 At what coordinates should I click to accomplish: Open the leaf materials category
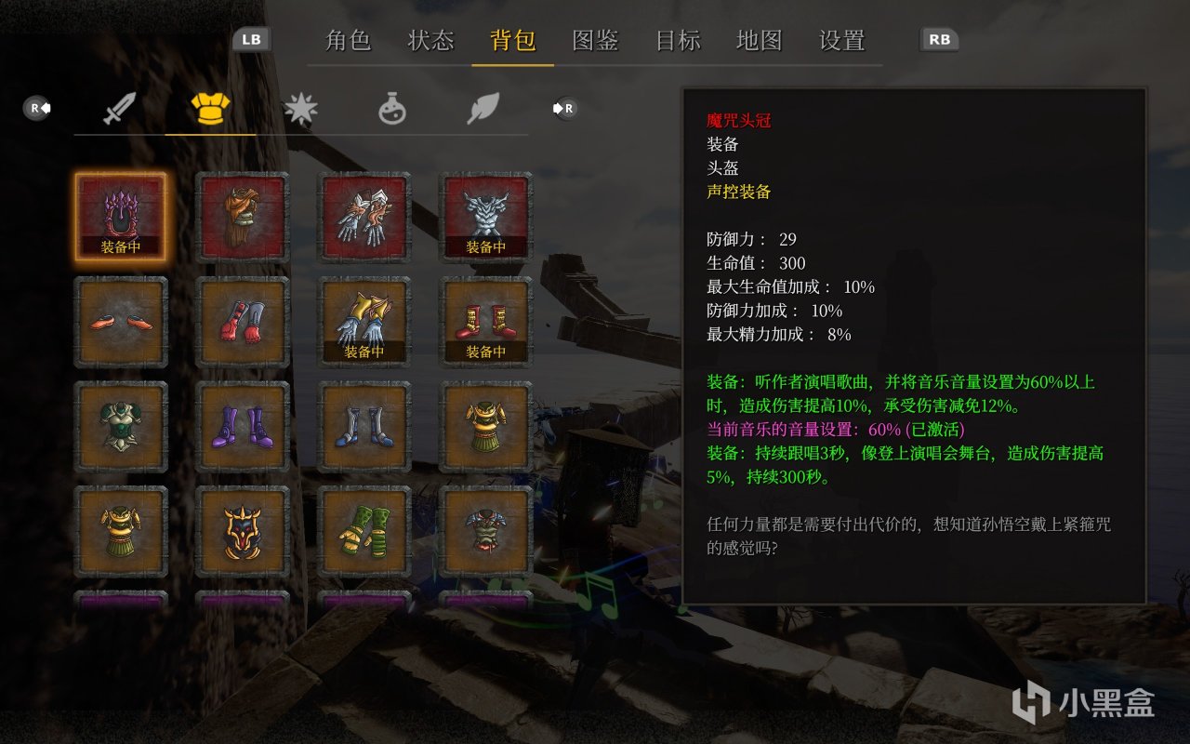pos(483,109)
